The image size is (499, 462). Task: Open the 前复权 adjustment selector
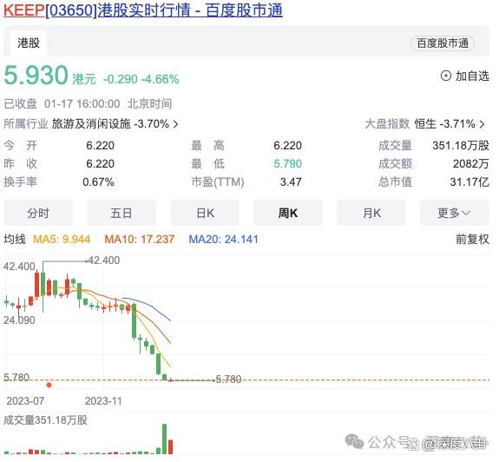[x=472, y=239]
